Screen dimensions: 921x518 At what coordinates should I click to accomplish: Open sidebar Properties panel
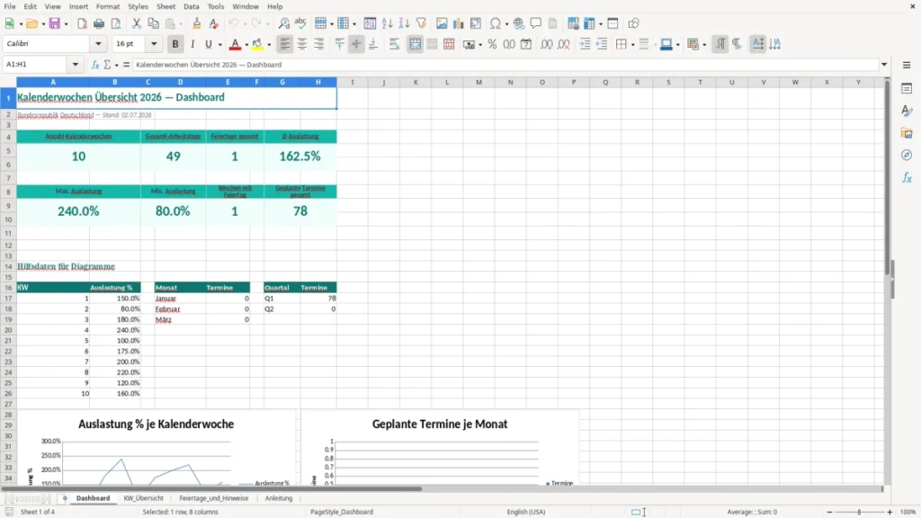coord(907,89)
